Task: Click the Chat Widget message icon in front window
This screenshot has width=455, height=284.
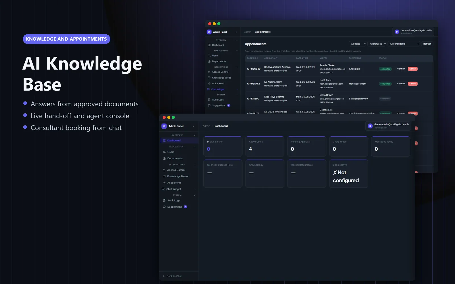Action: [163, 189]
